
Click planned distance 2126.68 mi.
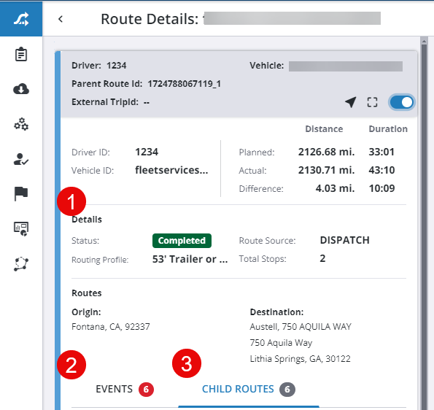point(326,152)
